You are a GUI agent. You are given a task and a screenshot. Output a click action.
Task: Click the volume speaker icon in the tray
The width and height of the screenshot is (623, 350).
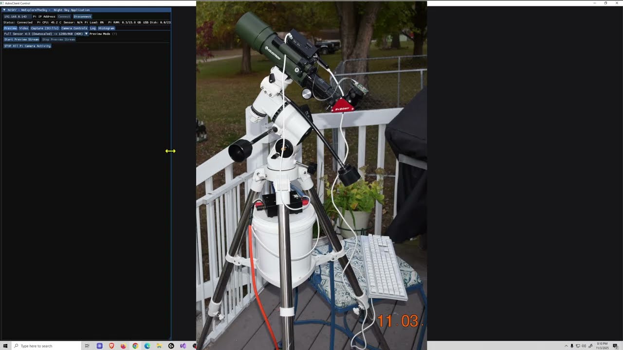pos(584,346)
